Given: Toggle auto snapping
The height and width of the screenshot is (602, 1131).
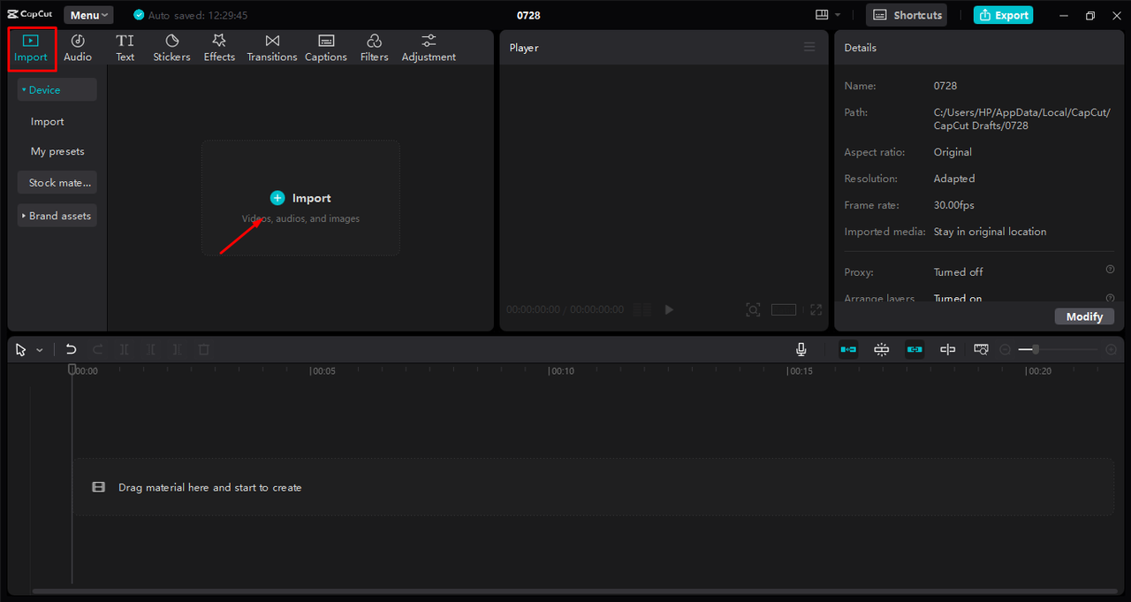Looking at the screenshot, I should click(x=881, y=350).
